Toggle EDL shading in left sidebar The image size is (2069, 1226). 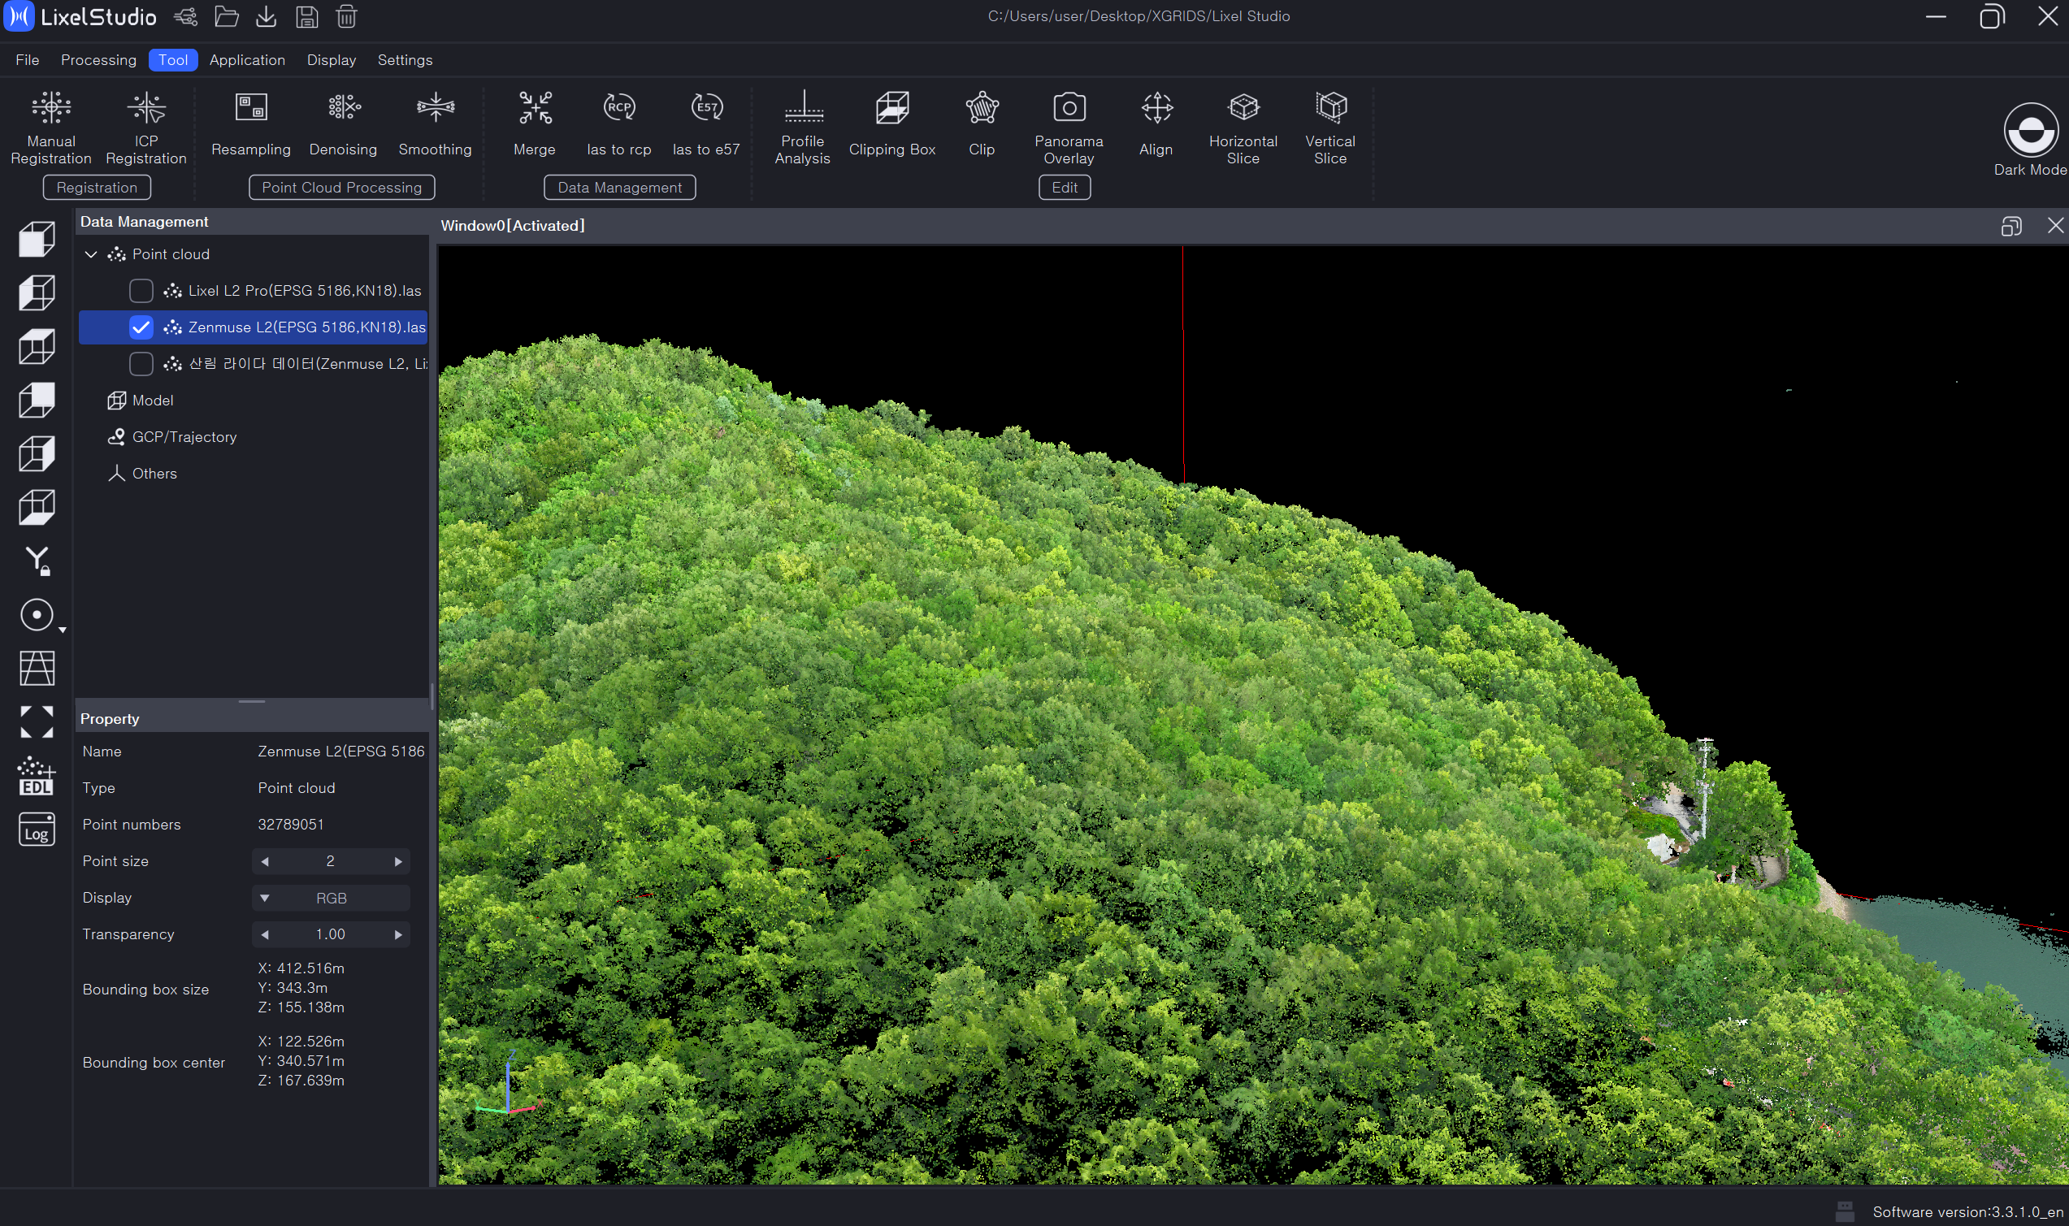coord(37,776)
